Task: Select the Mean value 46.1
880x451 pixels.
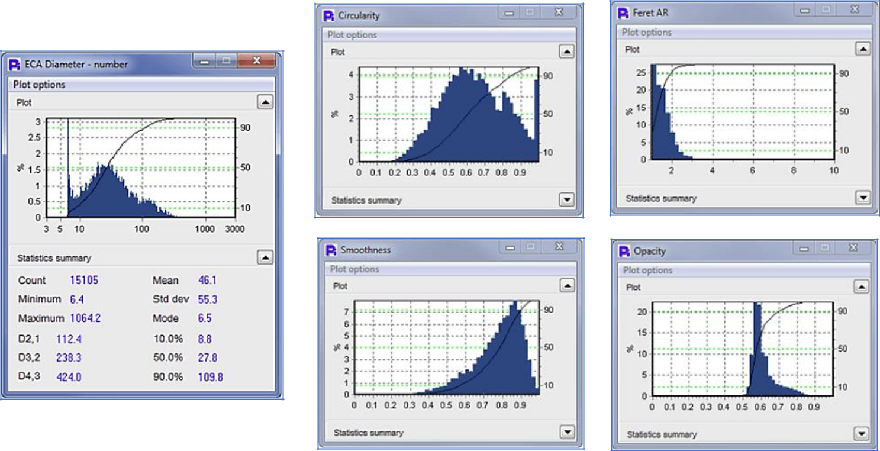Action: [207, 280]
